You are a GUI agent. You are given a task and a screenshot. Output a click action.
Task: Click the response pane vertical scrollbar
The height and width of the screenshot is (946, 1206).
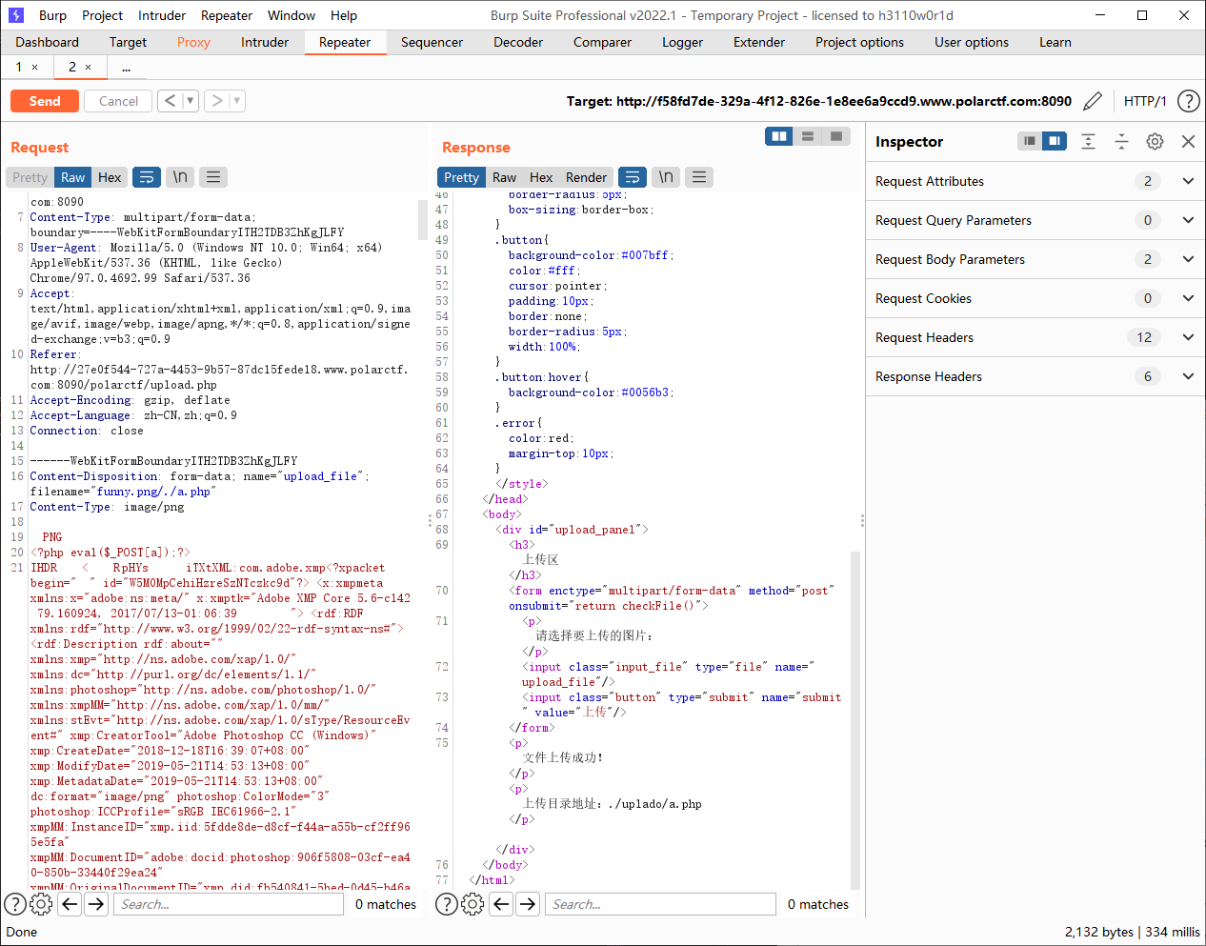(854, 719)
